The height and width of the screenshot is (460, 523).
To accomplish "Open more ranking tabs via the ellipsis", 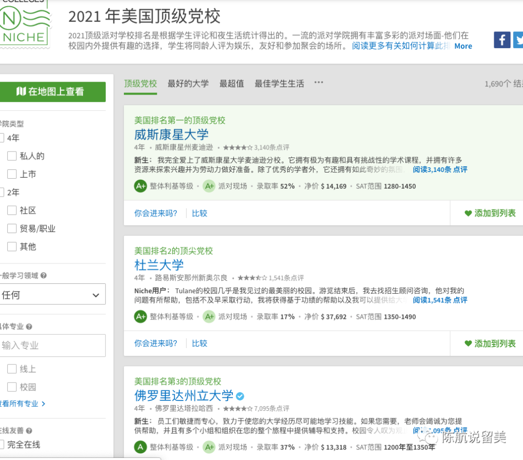I will [319, 83].
